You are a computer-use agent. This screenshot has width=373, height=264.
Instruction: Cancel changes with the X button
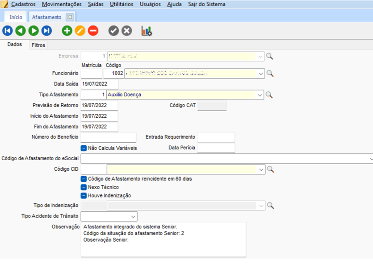[x=127, y=31]
